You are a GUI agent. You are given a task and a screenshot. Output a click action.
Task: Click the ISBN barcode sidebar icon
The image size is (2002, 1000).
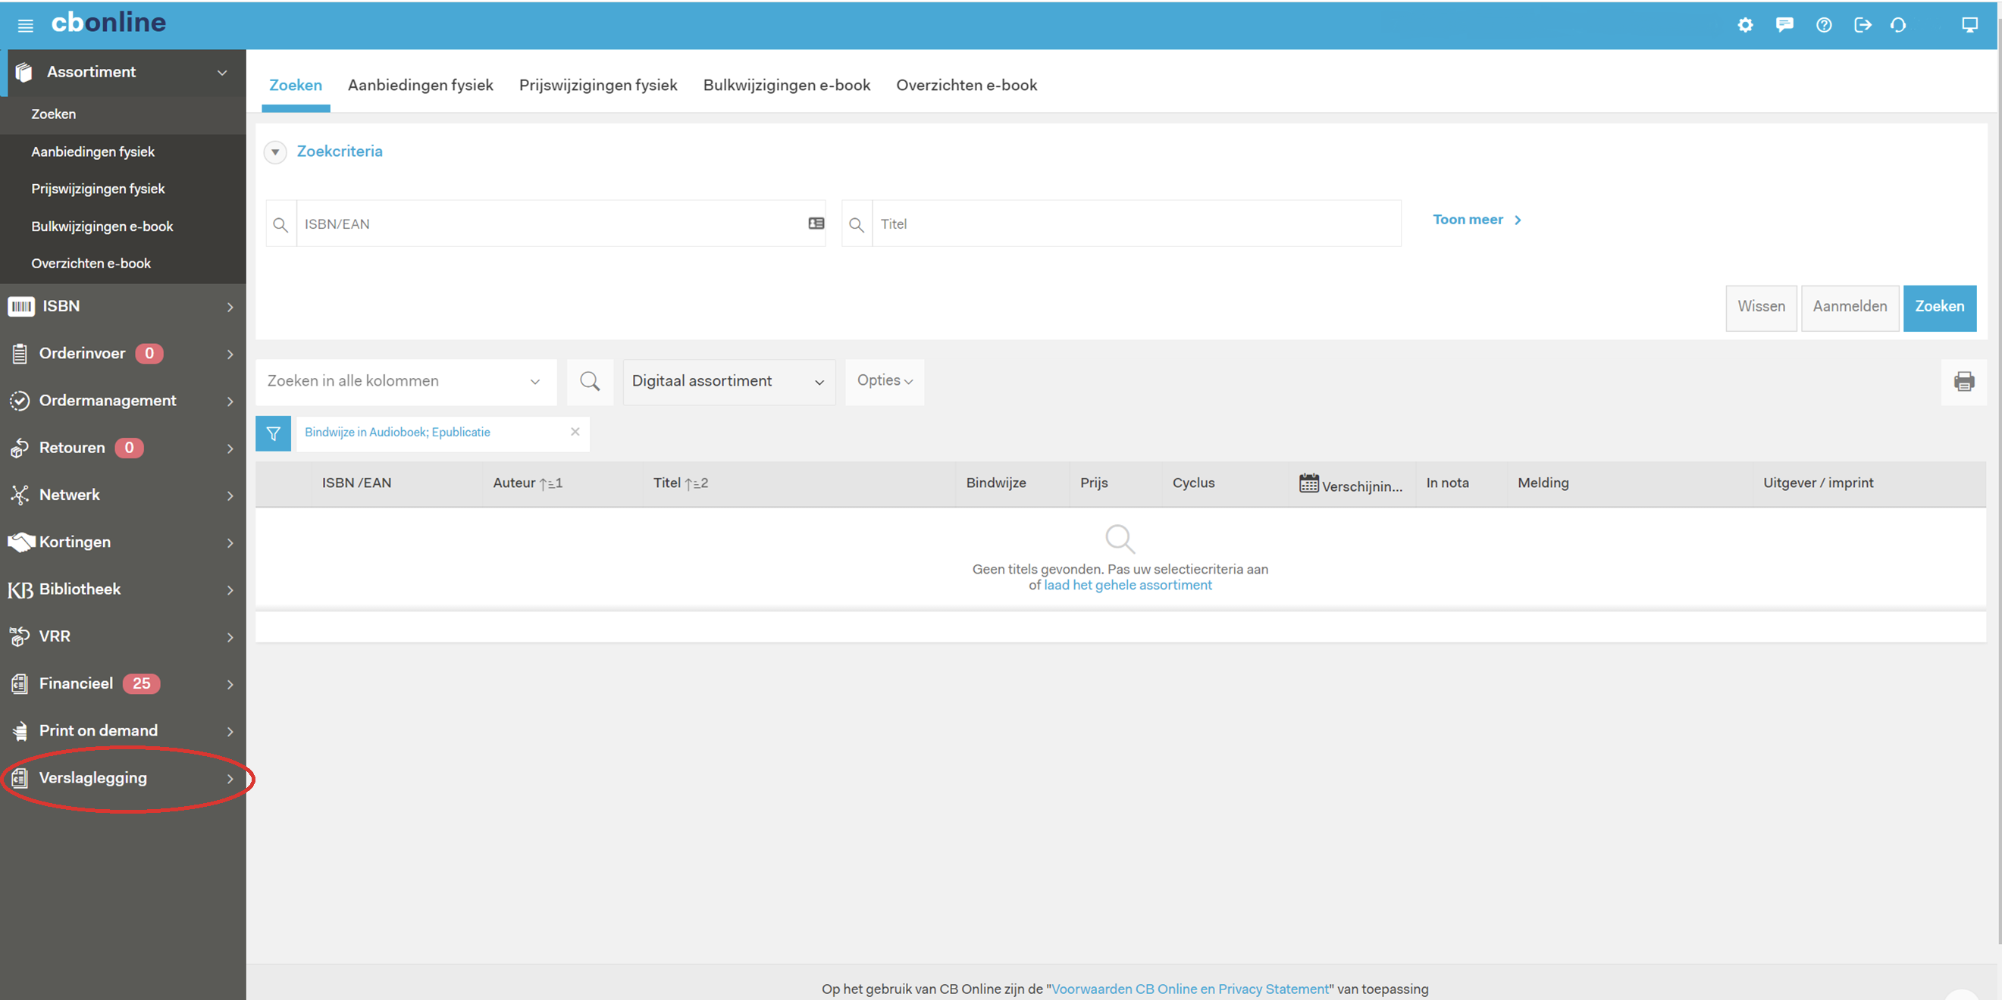21,307
